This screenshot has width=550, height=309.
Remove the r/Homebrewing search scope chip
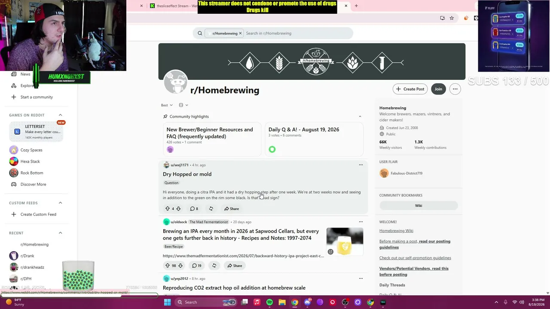pos(240,33)
